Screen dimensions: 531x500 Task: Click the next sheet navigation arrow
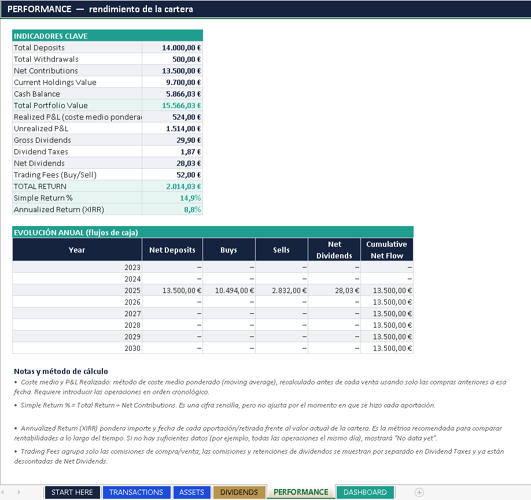tap(19, 492)
